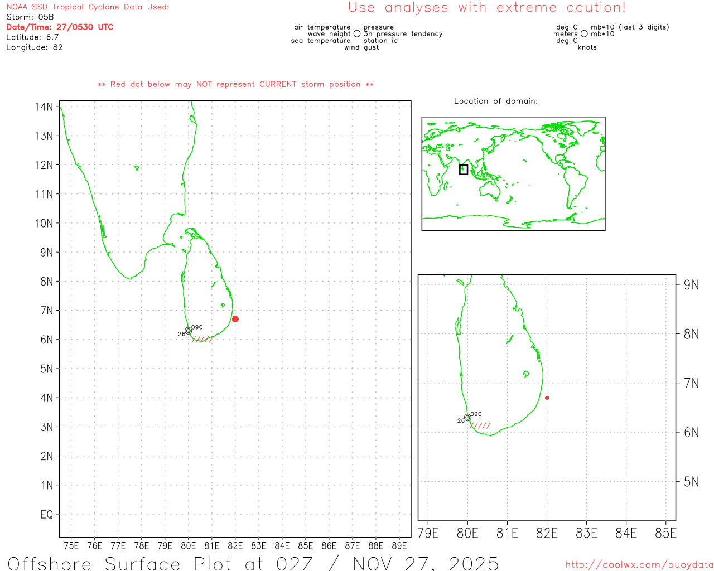Click the black domain box on world map
Screen dimensions: 714x571
[464, 170]
